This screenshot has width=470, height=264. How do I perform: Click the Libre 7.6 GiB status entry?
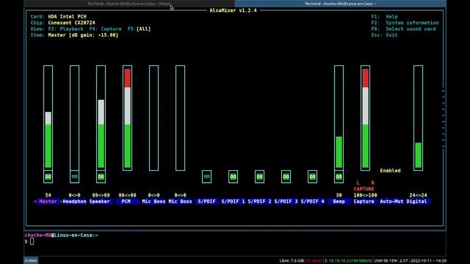[292, 261]
